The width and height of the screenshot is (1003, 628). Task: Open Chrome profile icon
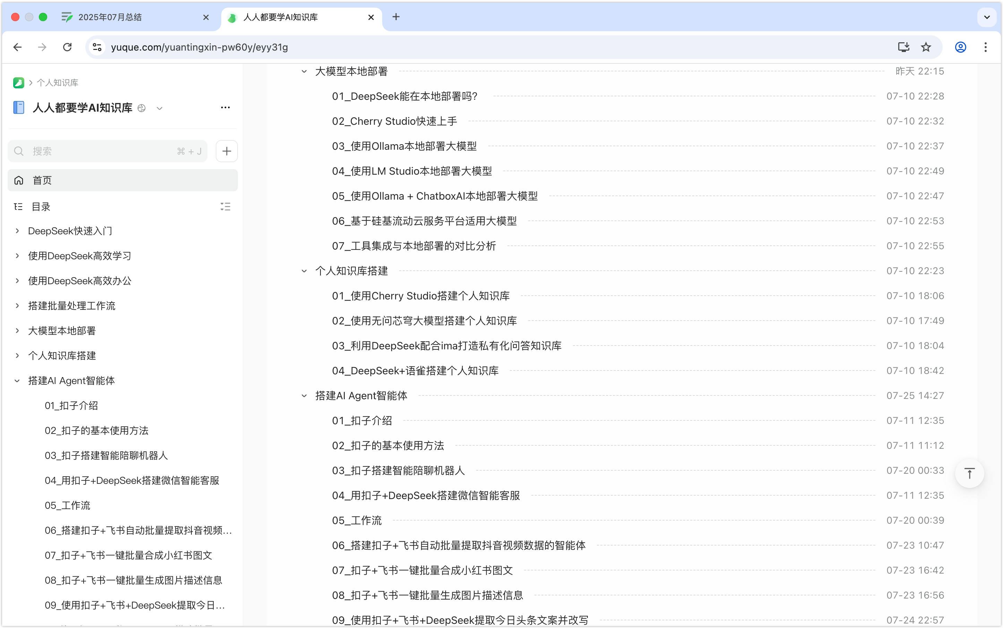pos(960,47)
